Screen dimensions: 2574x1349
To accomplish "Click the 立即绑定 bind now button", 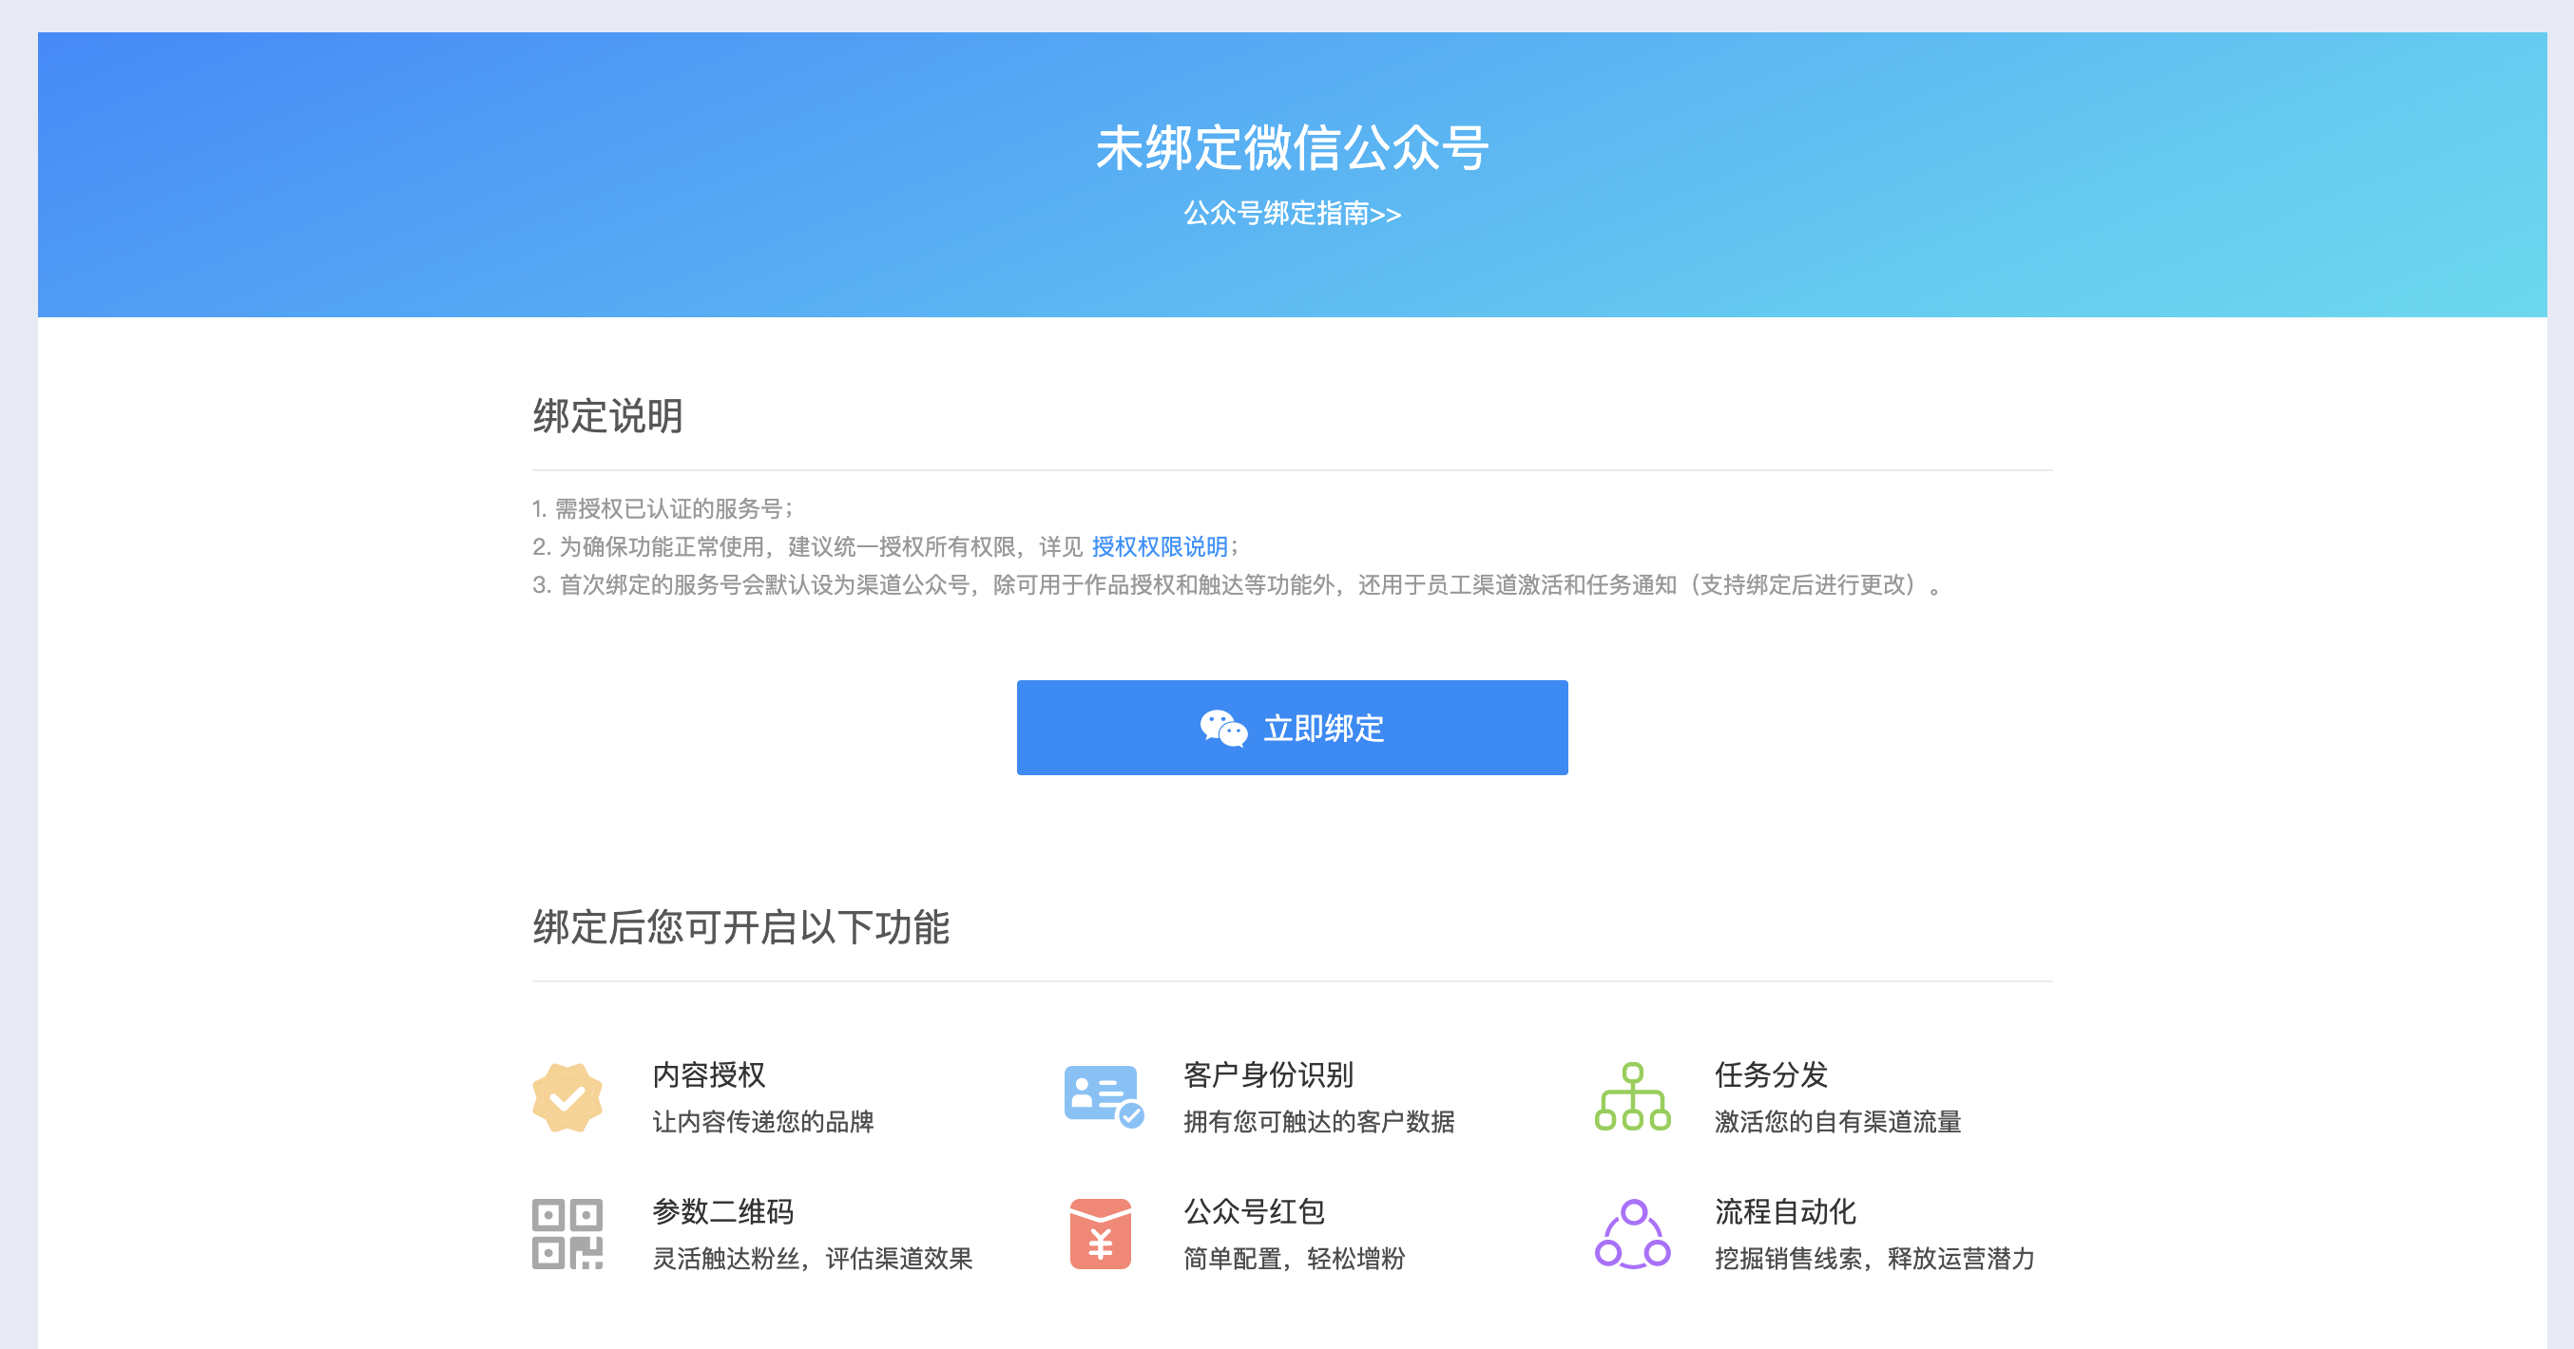I will click(1292, 727).
